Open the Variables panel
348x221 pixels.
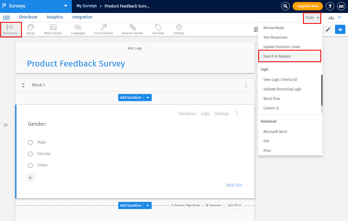158,29
